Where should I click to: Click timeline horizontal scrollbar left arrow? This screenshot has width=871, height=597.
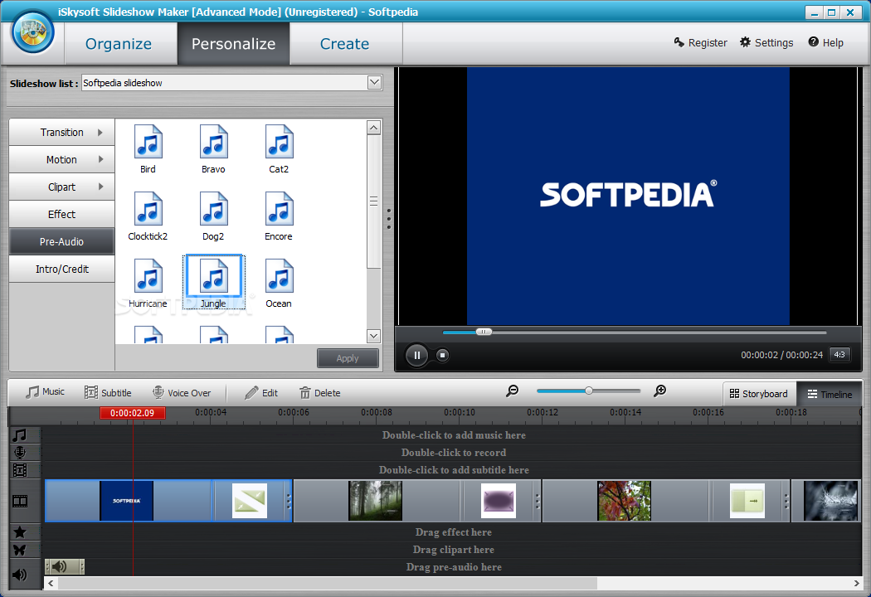coord(51,583)
